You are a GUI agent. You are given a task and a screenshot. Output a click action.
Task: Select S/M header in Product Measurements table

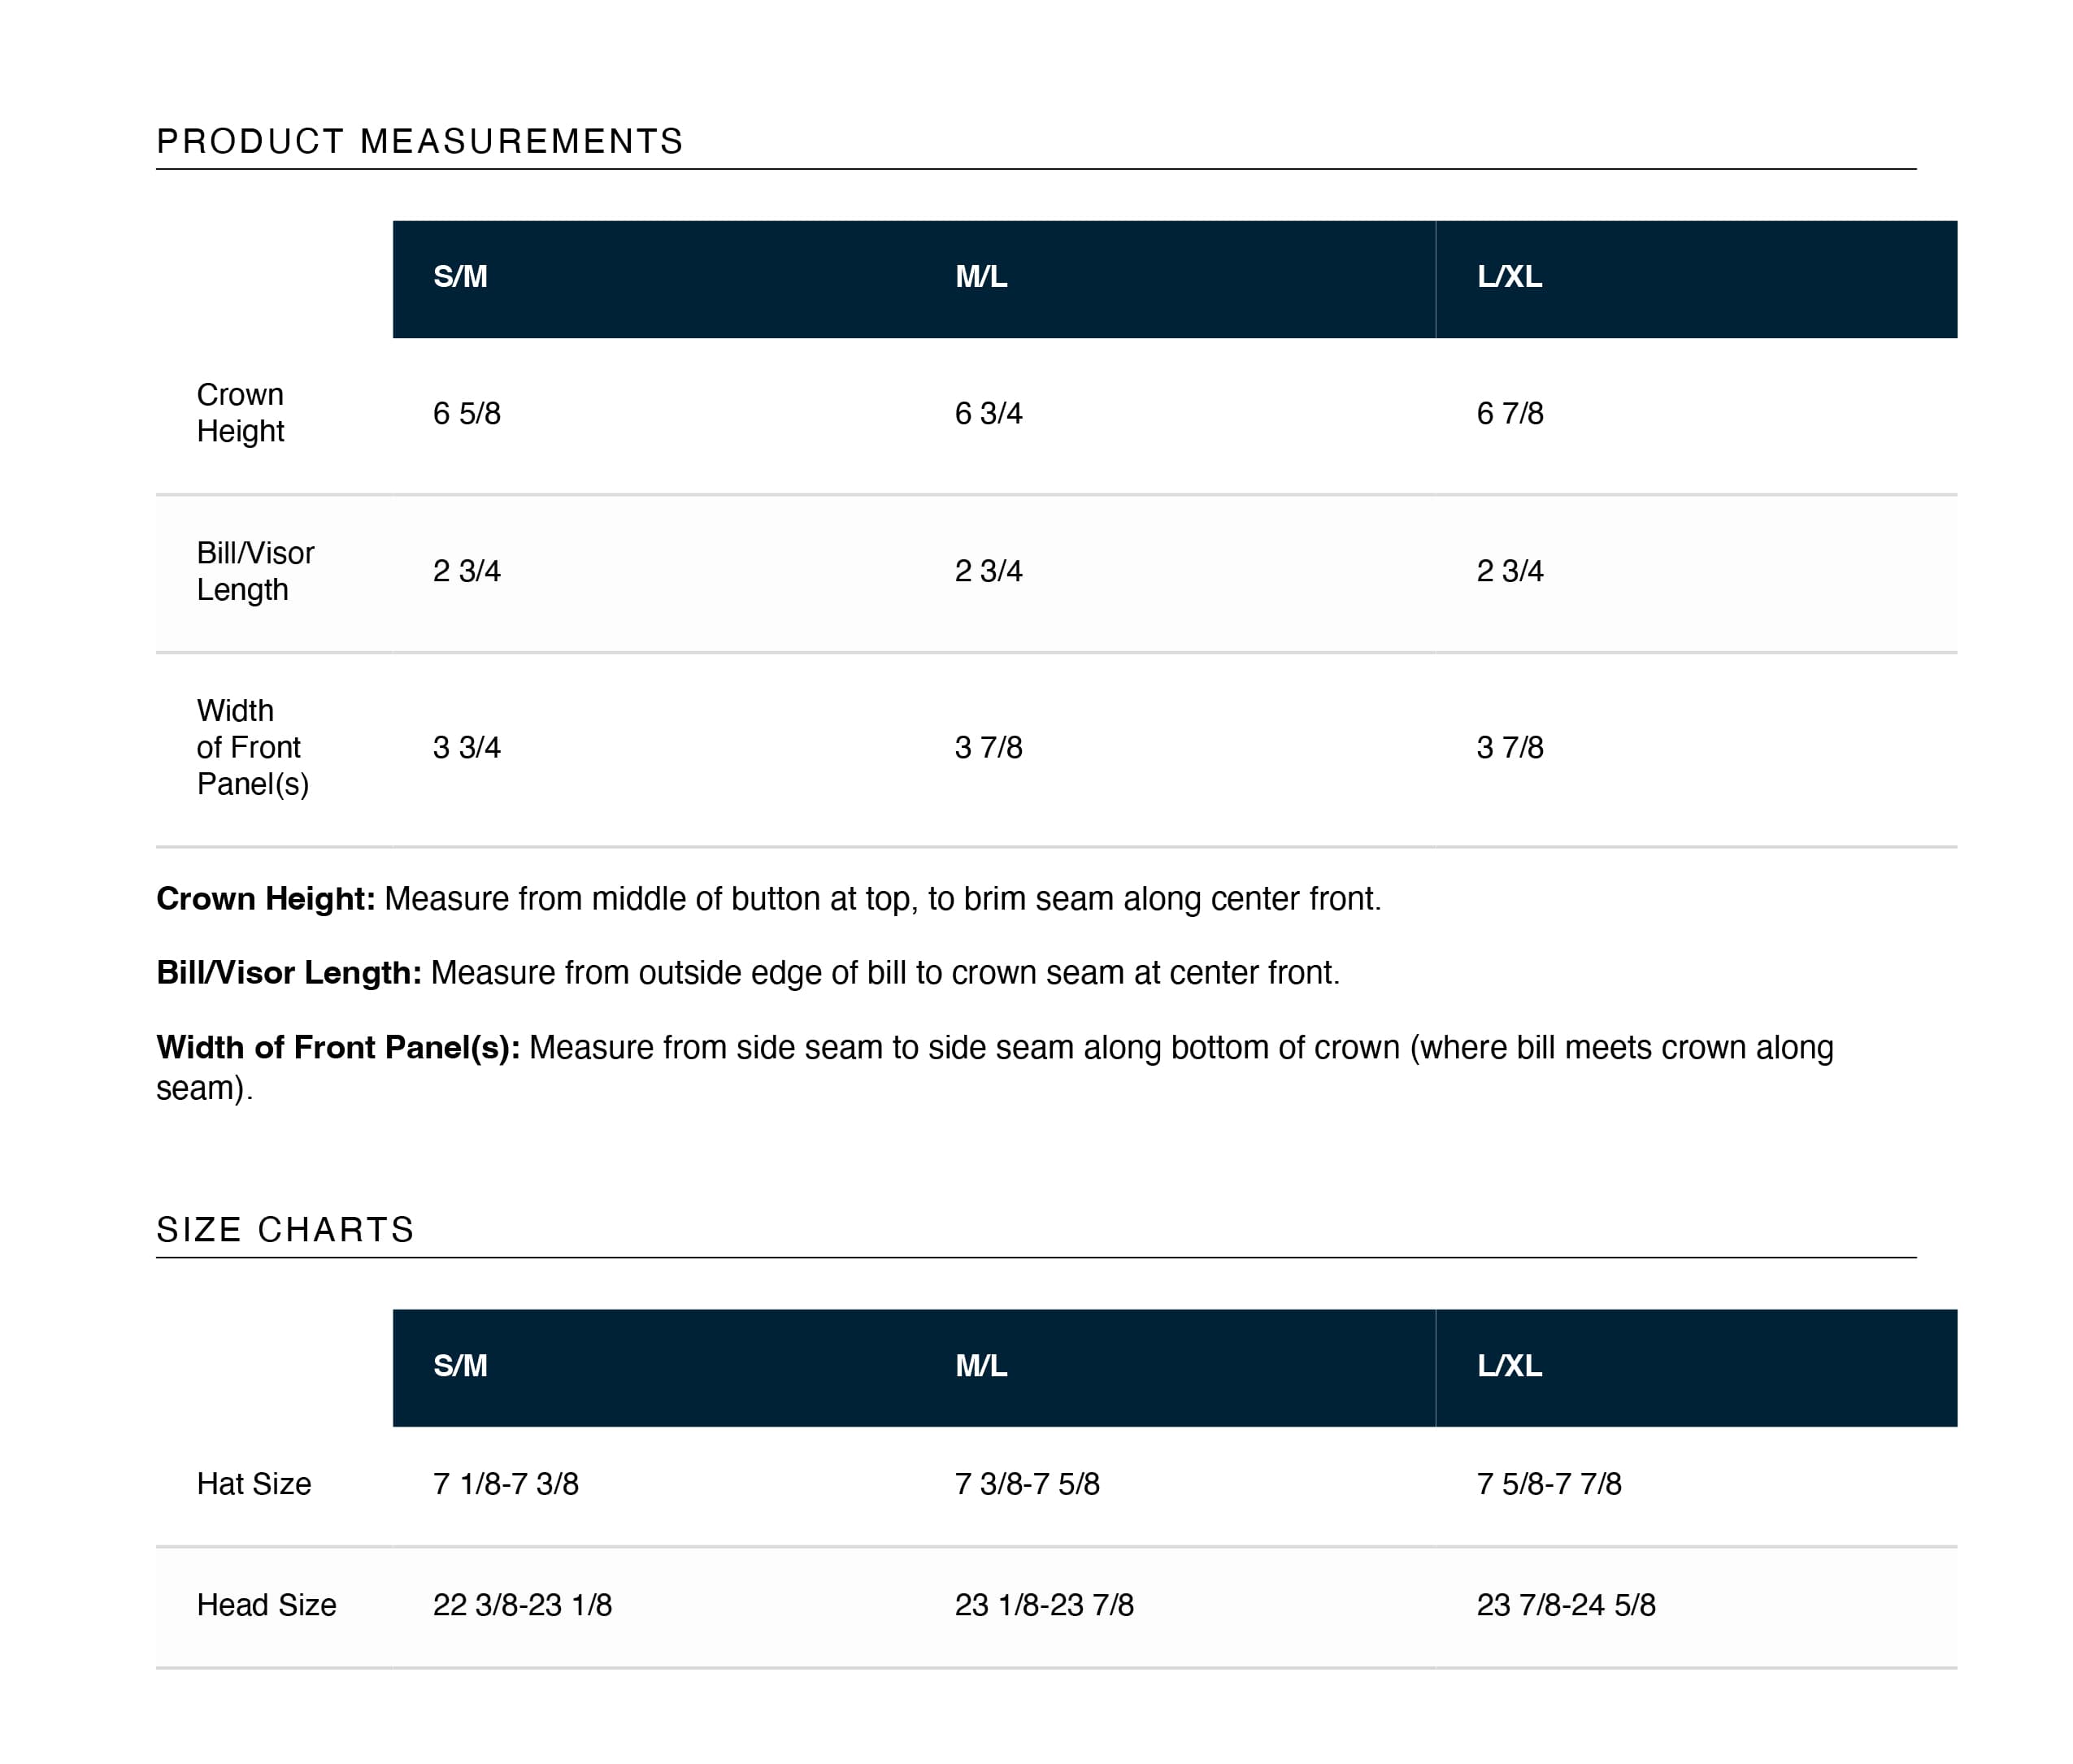pos(460,277)
